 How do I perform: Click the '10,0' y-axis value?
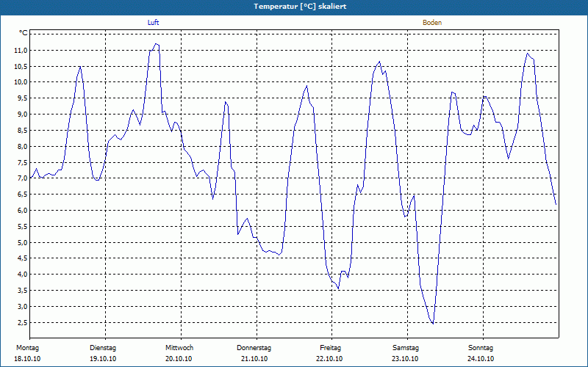click(21, 82)
